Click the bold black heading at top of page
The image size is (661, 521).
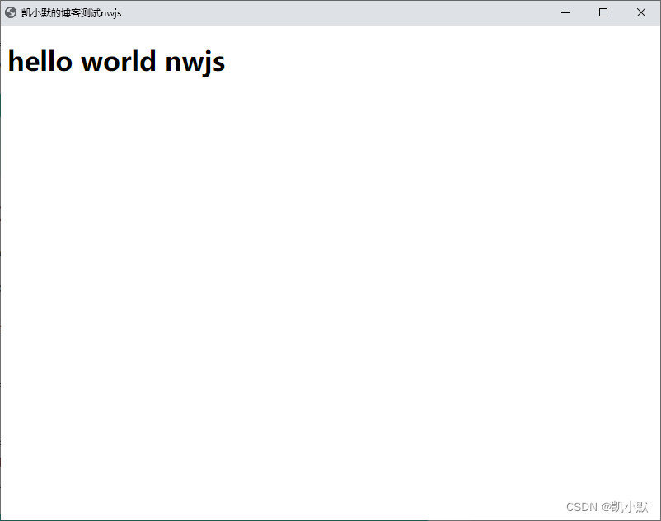point(115,61)
